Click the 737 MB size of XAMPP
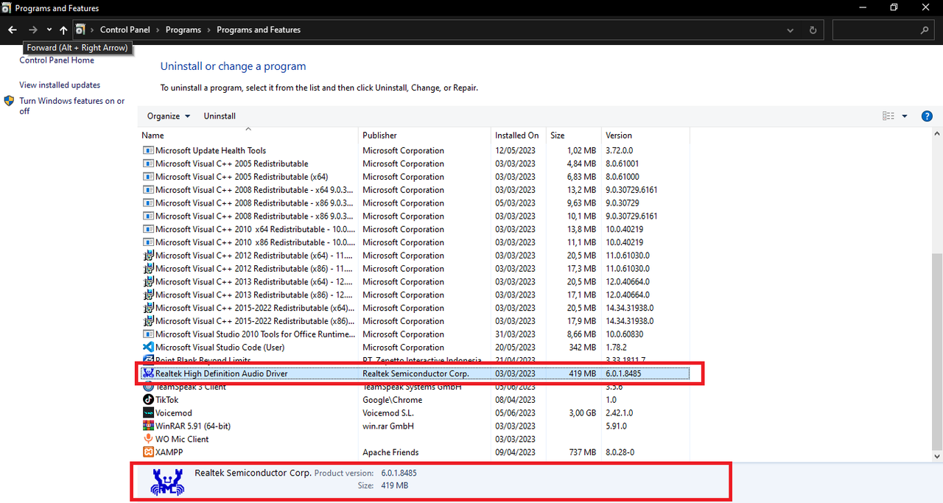Image resolution: width=943 pixels, height=503 pixels. tap(581, 453)
